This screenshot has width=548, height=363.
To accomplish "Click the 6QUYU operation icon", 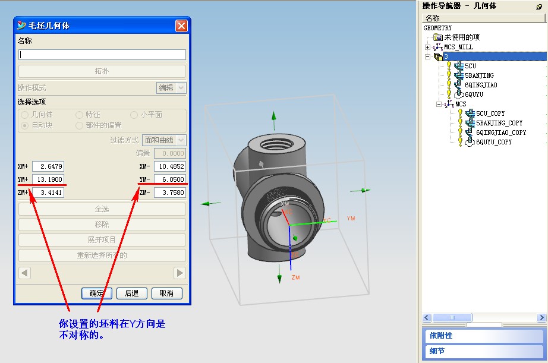I will (458, 94).
